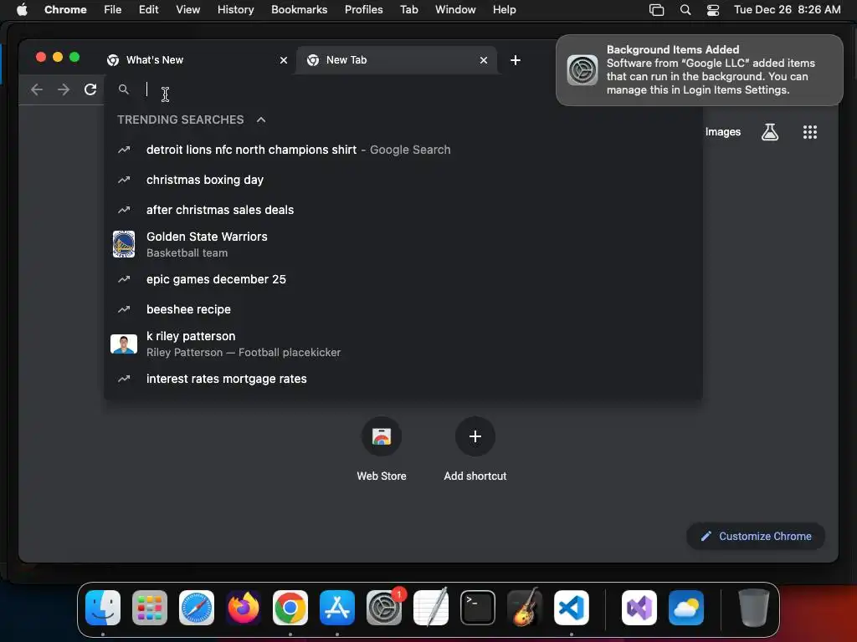
Task: Open App Store from the Dock
Action: [337, 608]
